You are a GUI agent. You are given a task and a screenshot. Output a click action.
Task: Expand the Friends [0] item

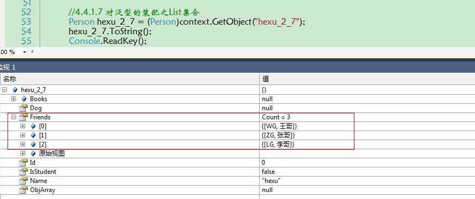(x=22, y=126)
